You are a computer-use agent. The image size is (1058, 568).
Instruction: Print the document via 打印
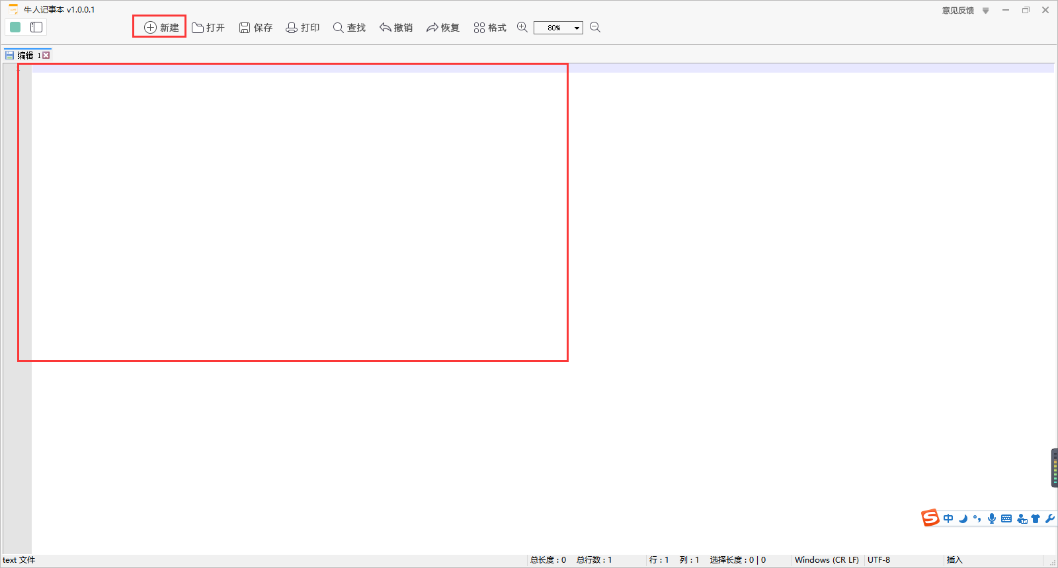(x=303, y=27)
